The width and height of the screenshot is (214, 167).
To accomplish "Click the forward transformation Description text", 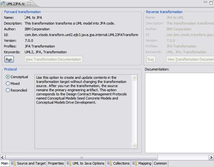I will point(70,24).
